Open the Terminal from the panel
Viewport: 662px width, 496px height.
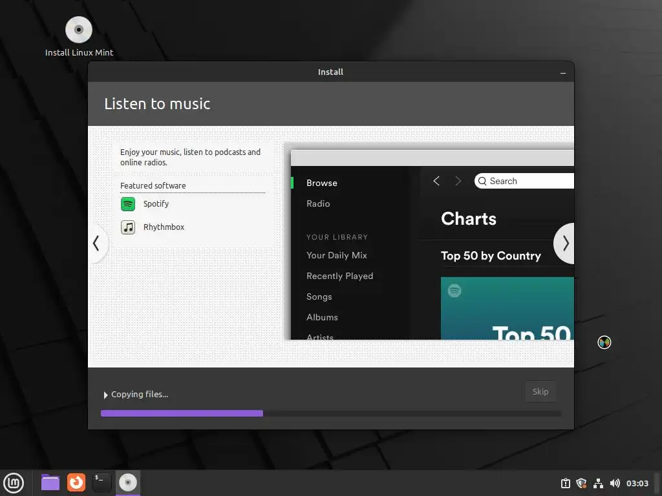click(x=101, y=482)
